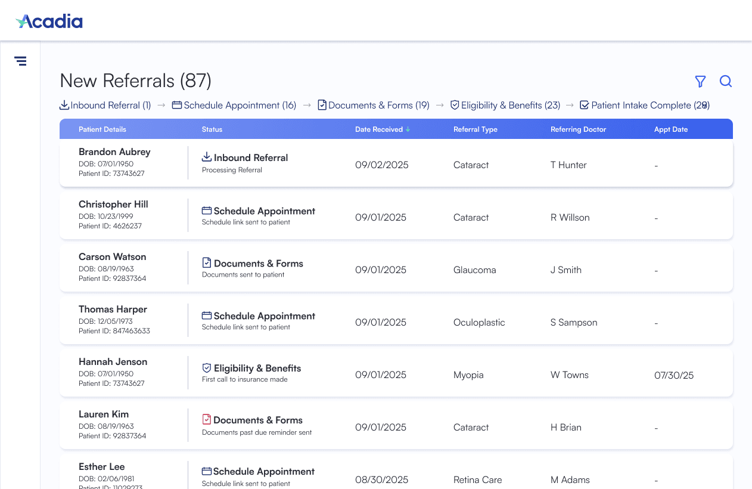Open patient Brandon Aubrey's name
The height and width of the screenshot is (489, 752).
click(x=114, y=152)
